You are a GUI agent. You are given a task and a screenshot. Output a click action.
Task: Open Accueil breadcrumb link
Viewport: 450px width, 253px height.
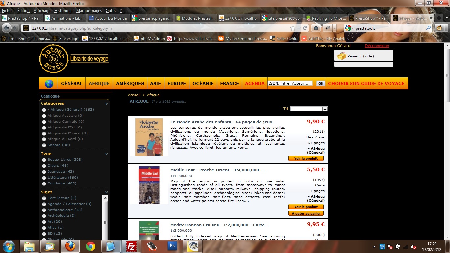134,95
